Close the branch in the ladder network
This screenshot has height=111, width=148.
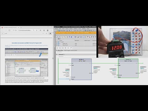coord(71,48)
